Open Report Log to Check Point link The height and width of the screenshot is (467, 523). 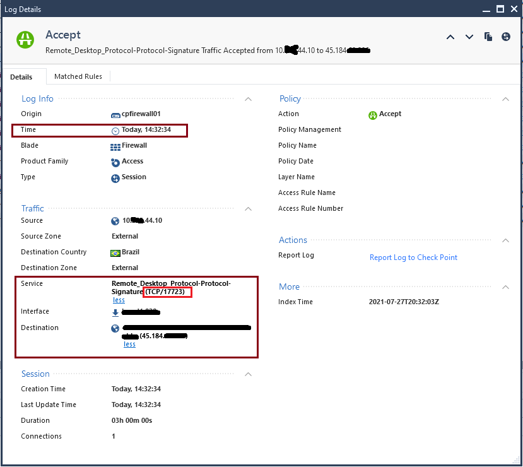tap(413, 257)
